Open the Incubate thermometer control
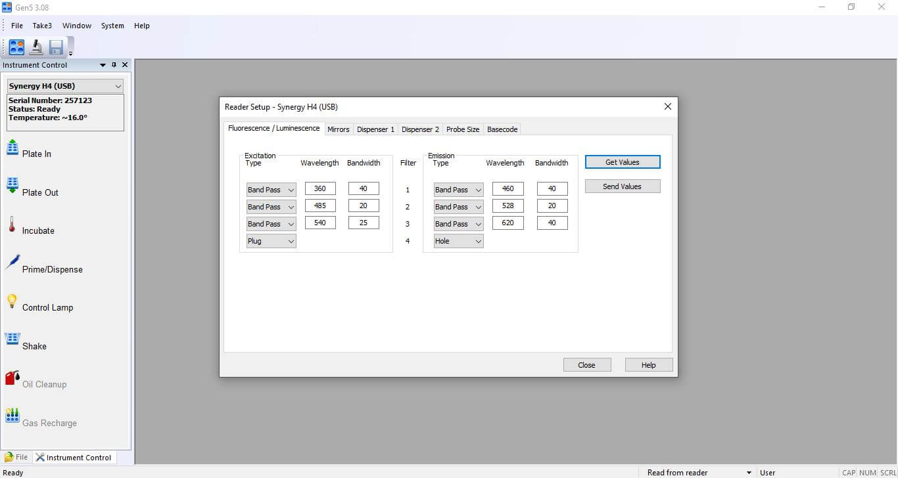 12,225
